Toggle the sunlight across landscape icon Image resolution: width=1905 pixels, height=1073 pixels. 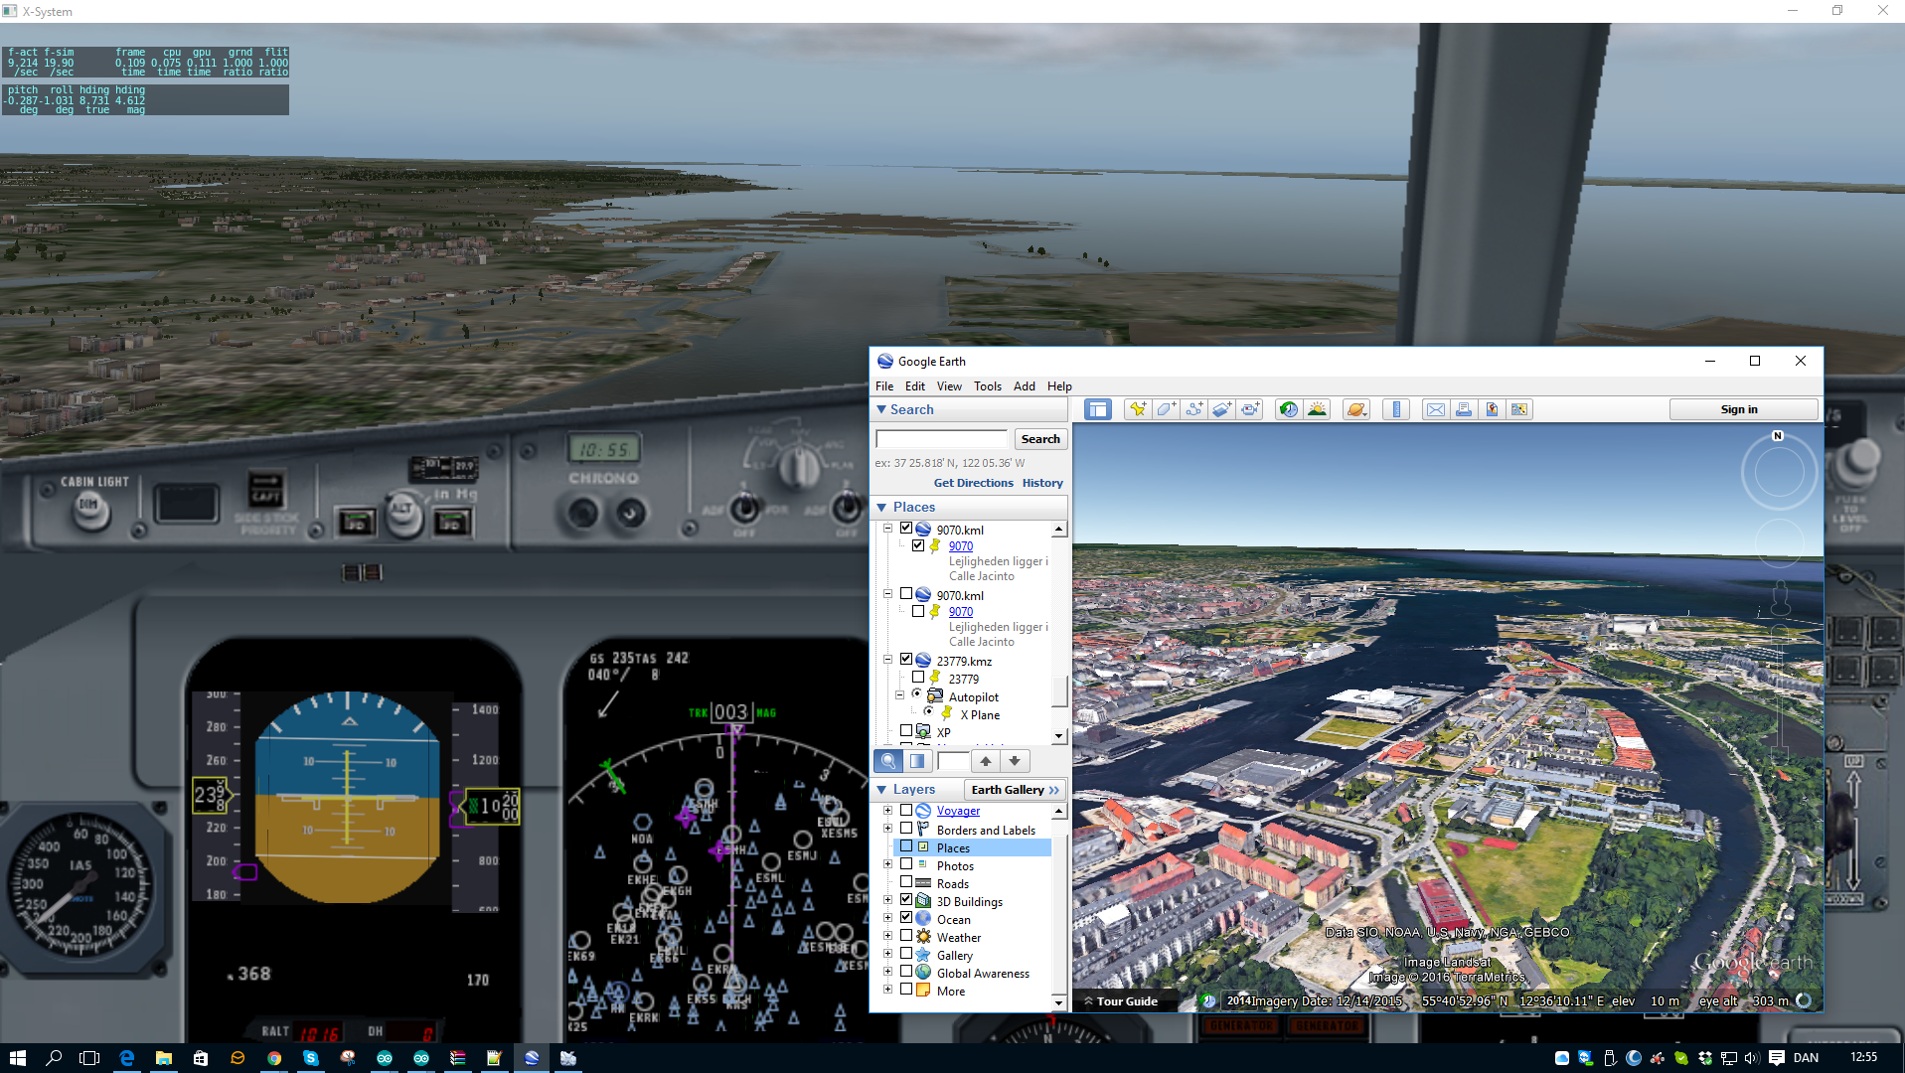pos(1317,409)
